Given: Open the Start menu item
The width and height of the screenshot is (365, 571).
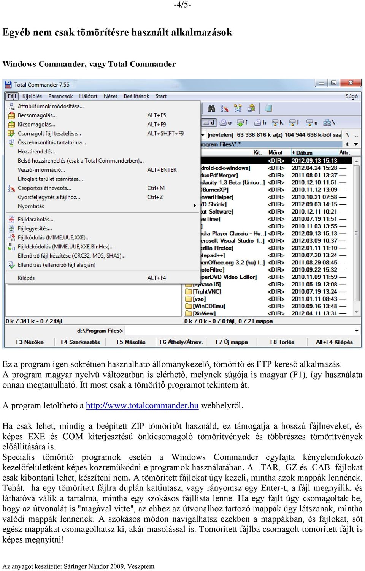Looking at the screenshot, I should point(161,96).
